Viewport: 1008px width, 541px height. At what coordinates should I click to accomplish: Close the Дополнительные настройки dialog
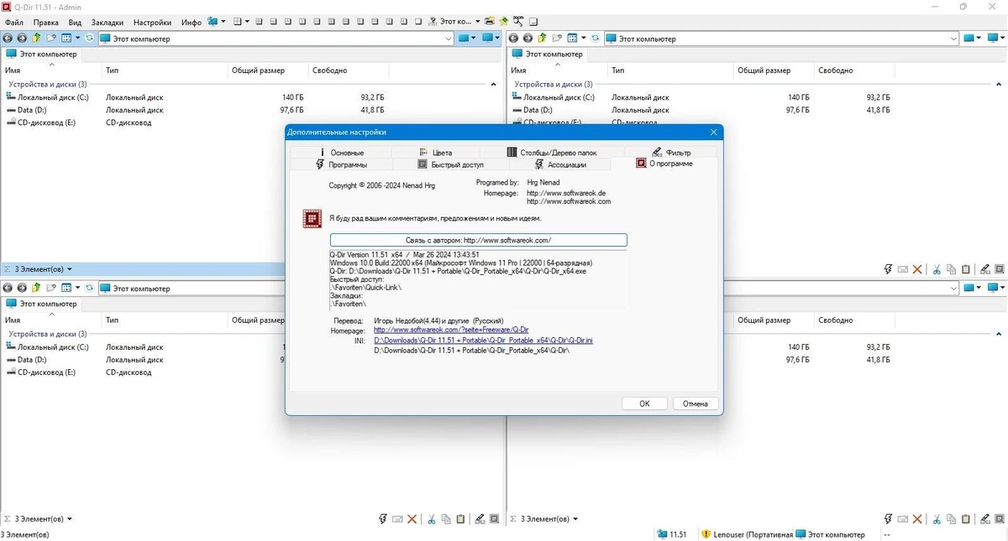[x=714, y=133]
